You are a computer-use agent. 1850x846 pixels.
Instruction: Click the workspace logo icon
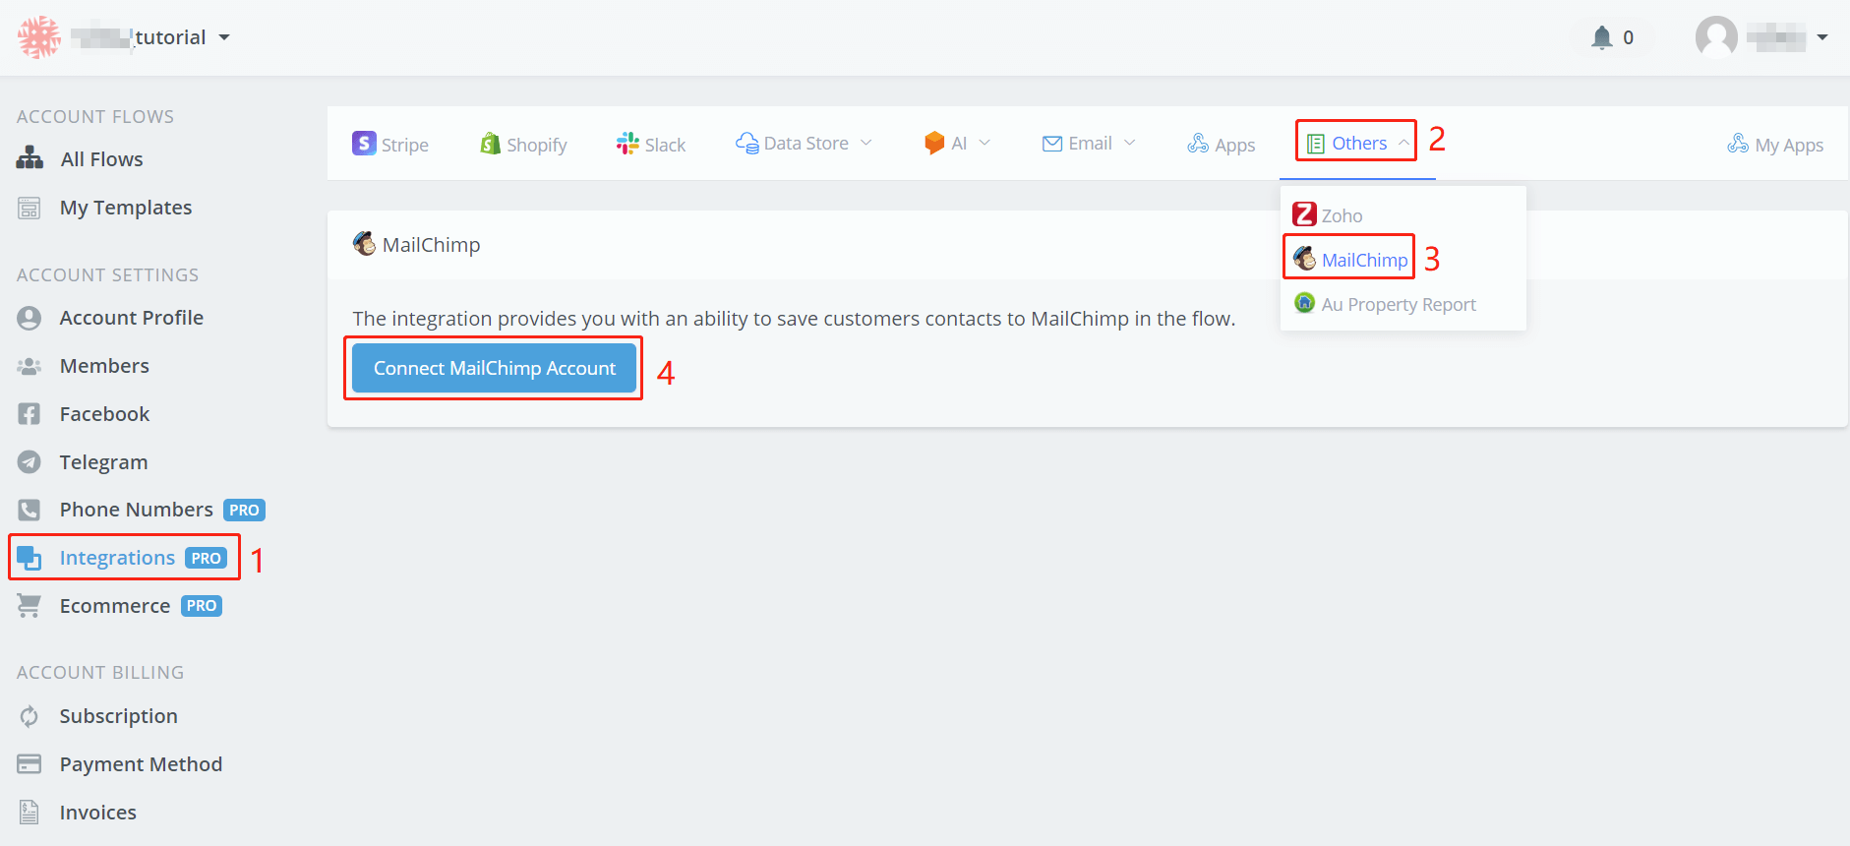coord(39,37)
